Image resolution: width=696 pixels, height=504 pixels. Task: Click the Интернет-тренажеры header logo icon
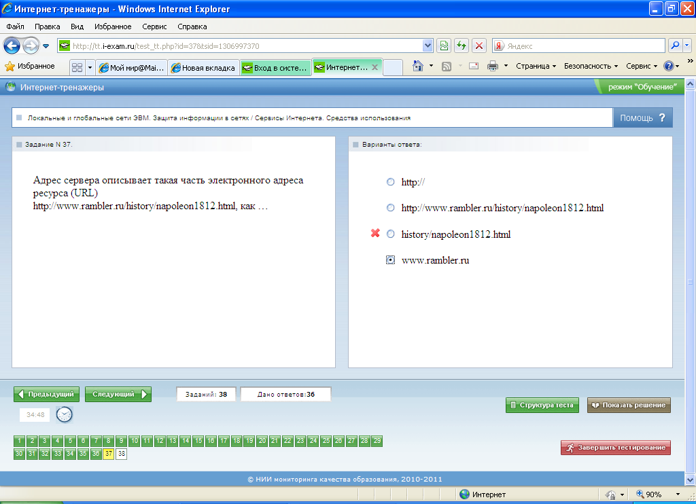coord(11,88)
